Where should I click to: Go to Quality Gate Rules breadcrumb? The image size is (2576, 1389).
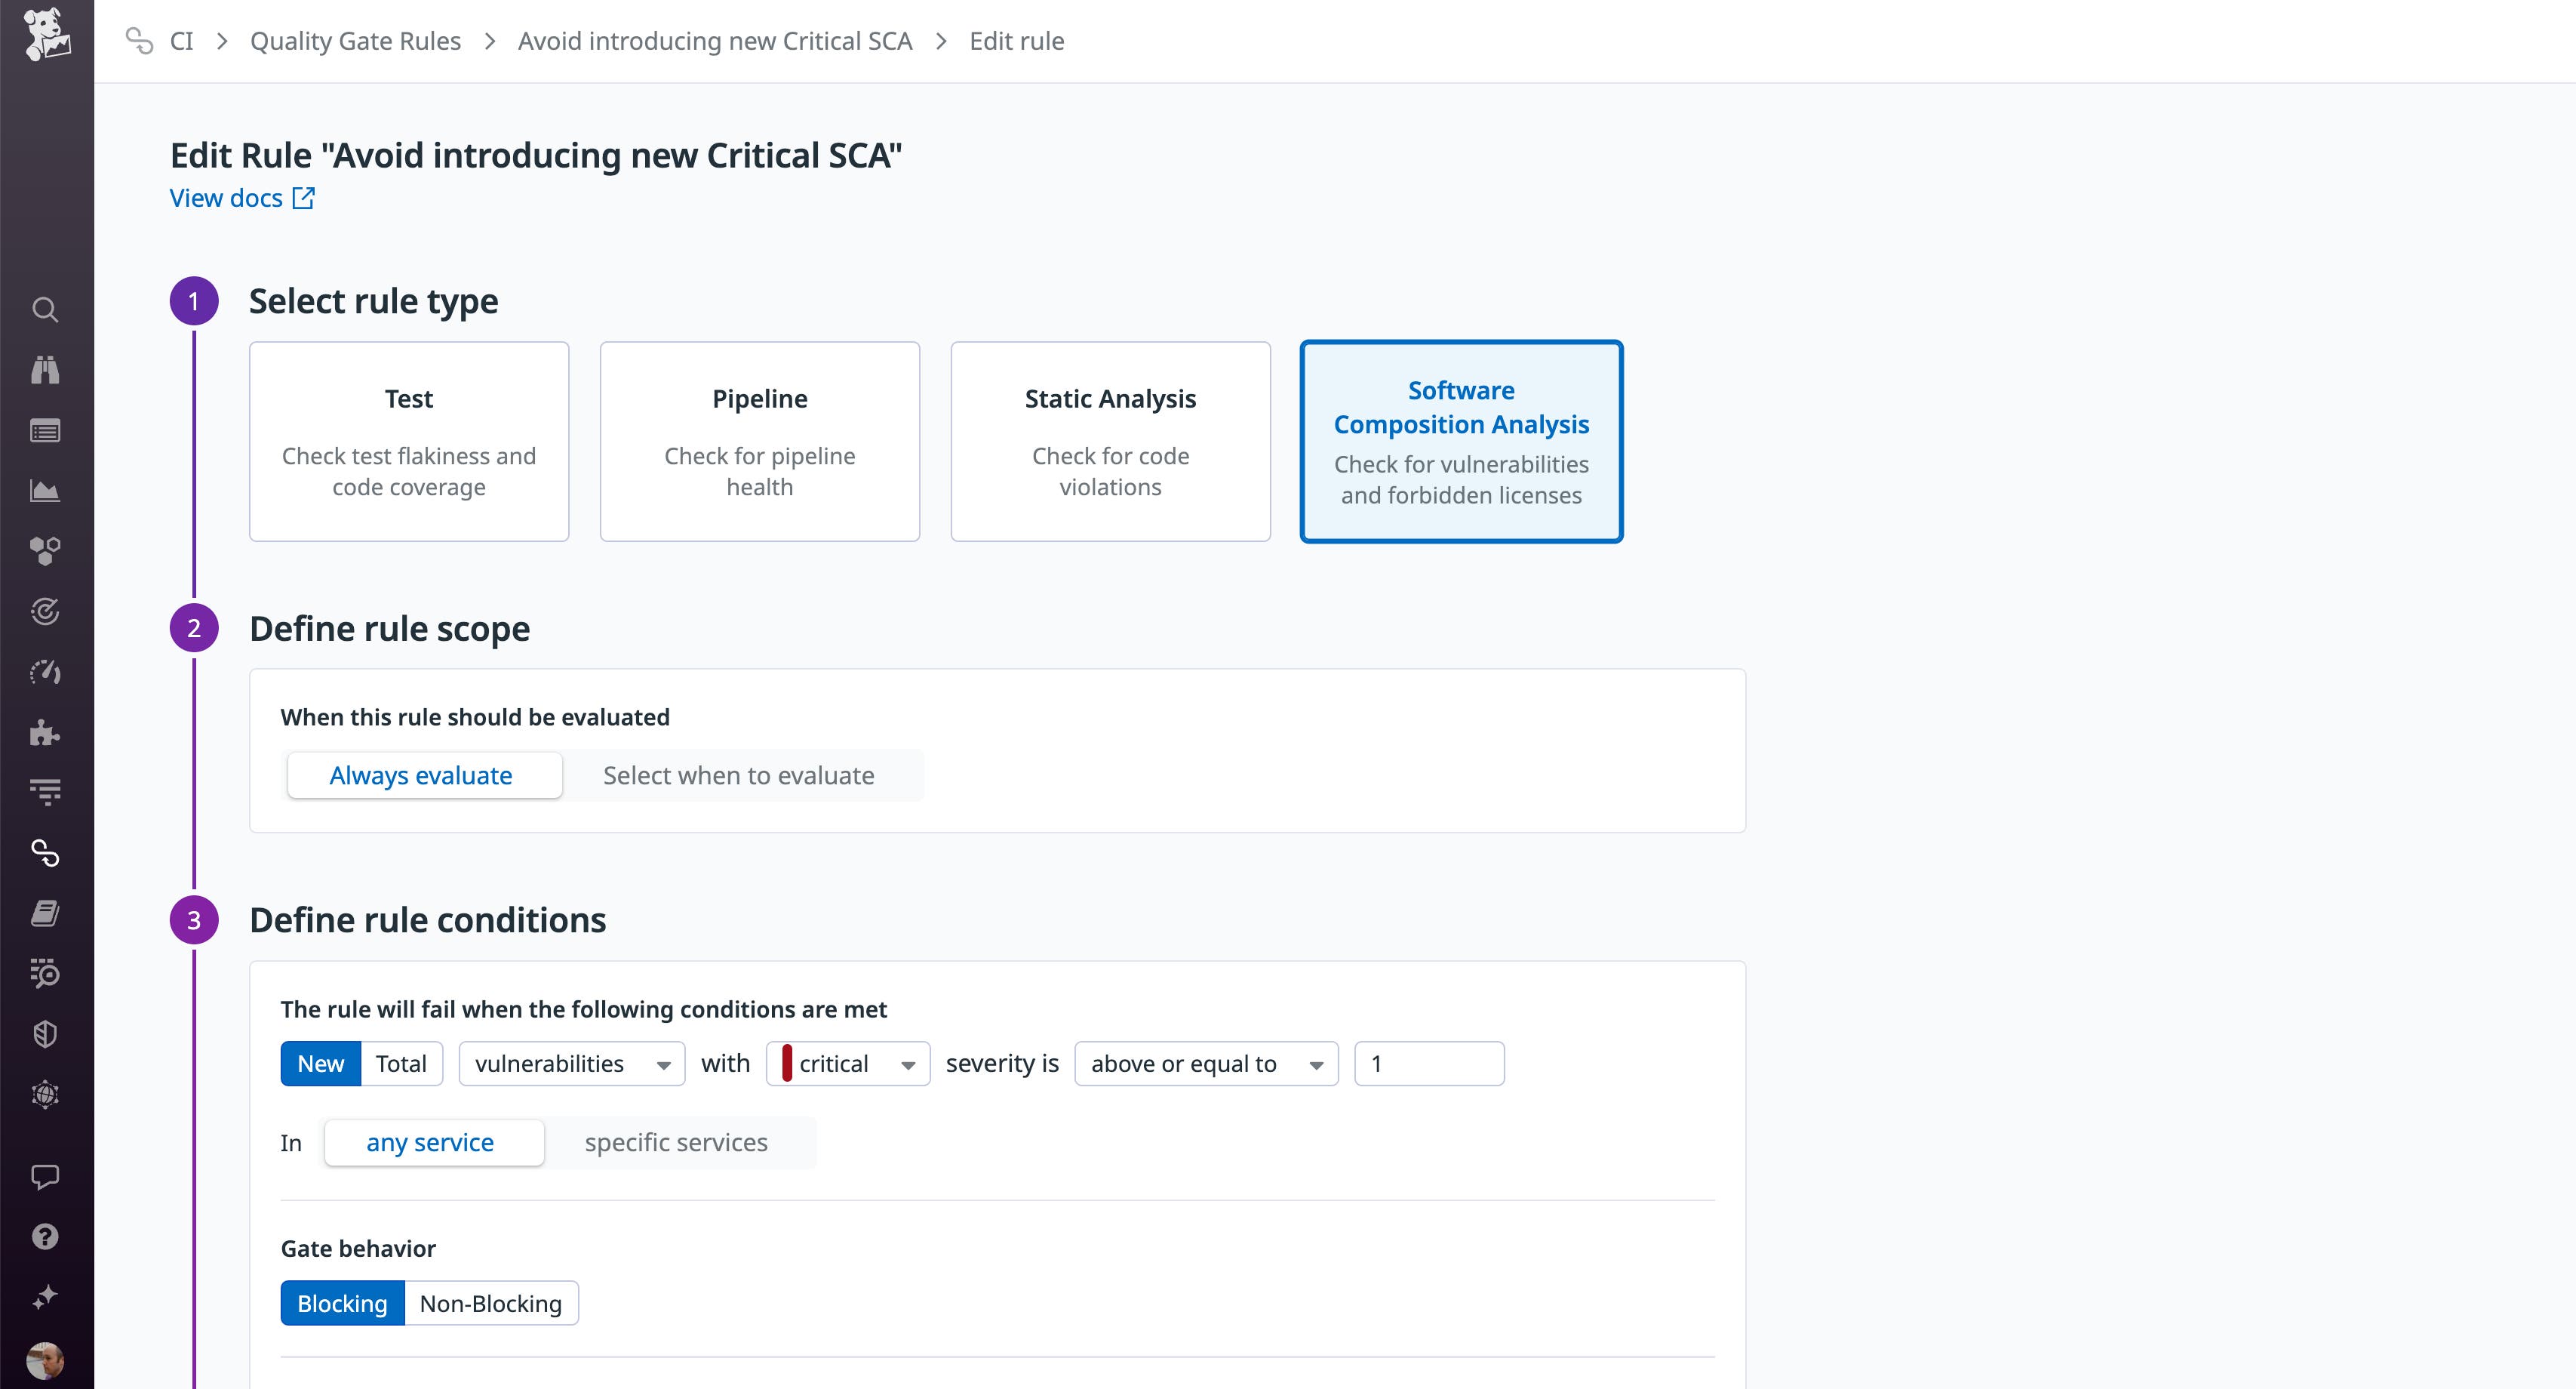[x=355, y=41]
